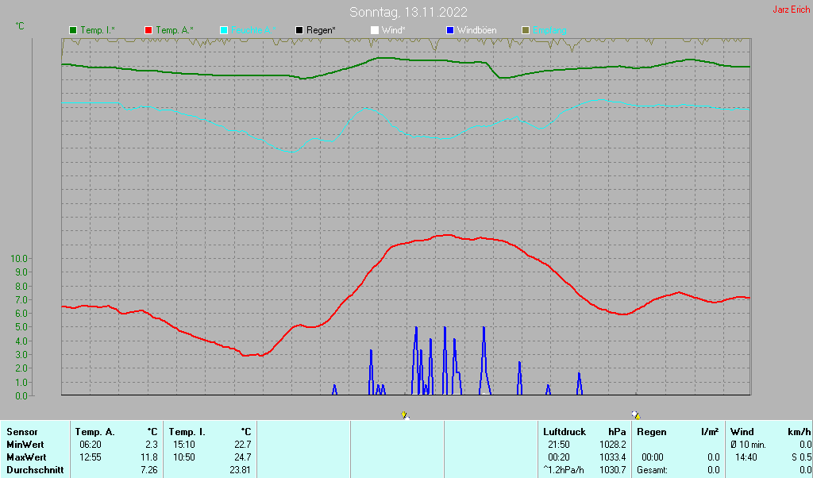Screen dimensions: 813x478
Task: Click the Temp. I. minimum time 15:10
Action: point(183,445)
